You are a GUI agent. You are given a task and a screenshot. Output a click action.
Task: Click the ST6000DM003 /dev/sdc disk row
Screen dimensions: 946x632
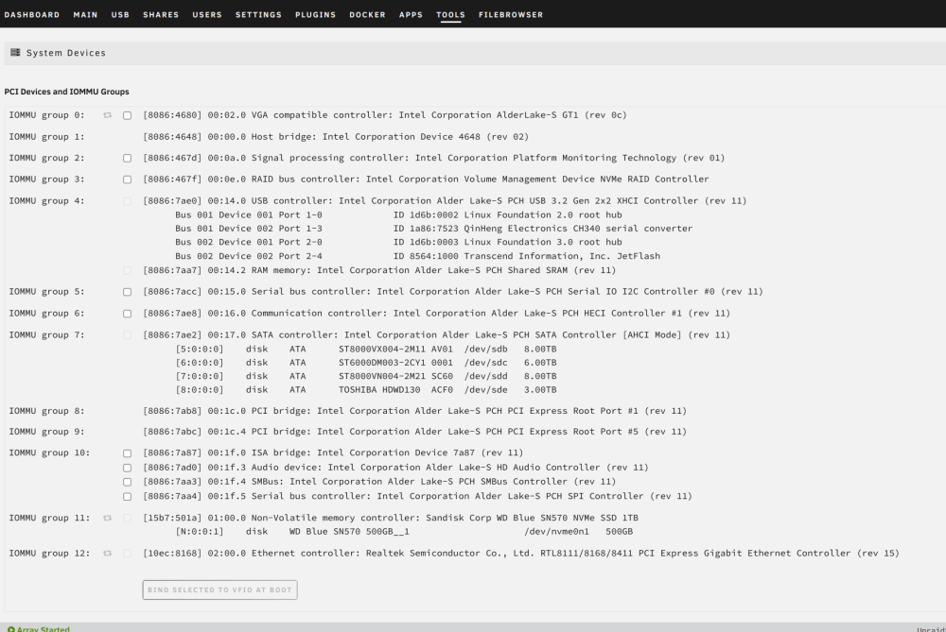pyautogui.click(x=365, y=363)
